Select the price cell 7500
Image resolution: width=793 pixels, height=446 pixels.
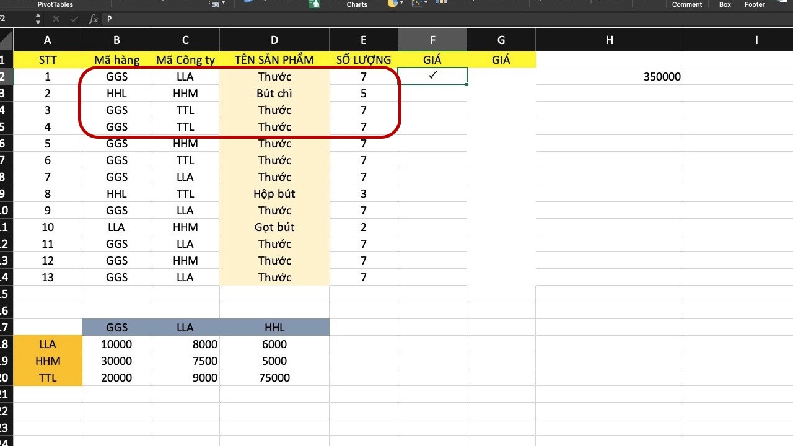point(185,361)
